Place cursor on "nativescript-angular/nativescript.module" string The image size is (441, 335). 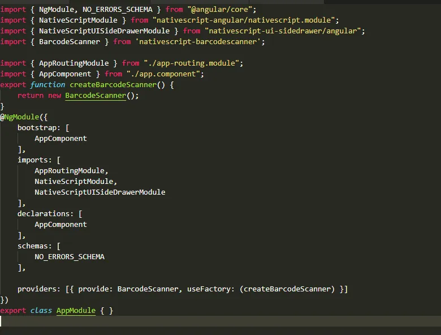tap(246, 20)
